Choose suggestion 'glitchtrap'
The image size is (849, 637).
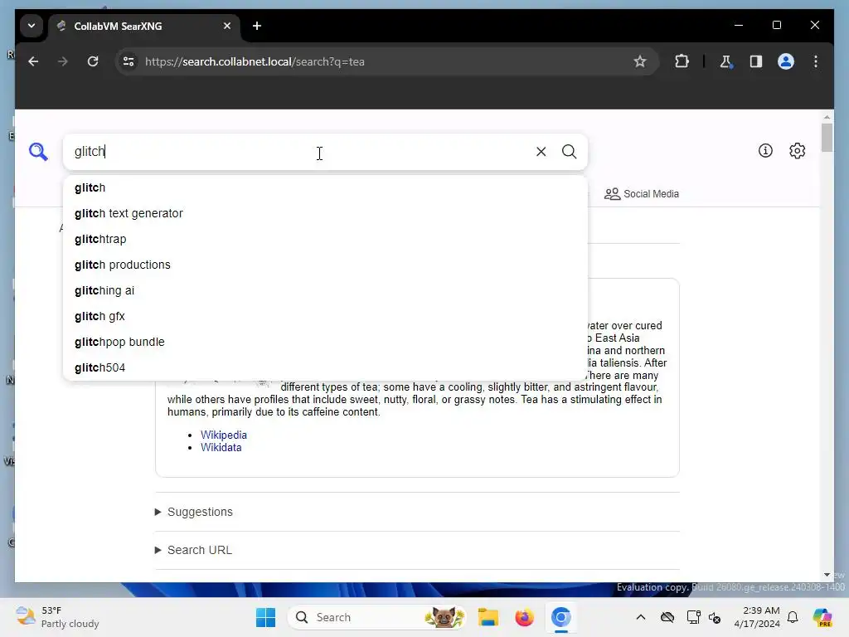325,239
